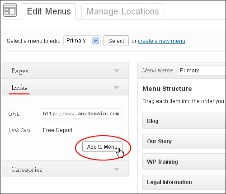The image size is (226, 194).
Task: Select the Blog menu item
Action: coord(184,121)
